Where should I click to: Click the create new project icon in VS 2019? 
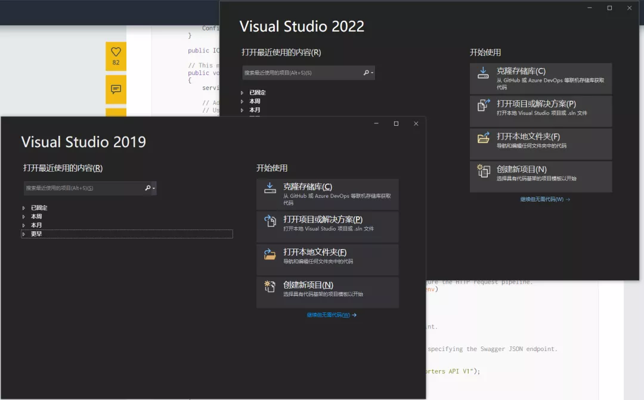coord(270,286)
